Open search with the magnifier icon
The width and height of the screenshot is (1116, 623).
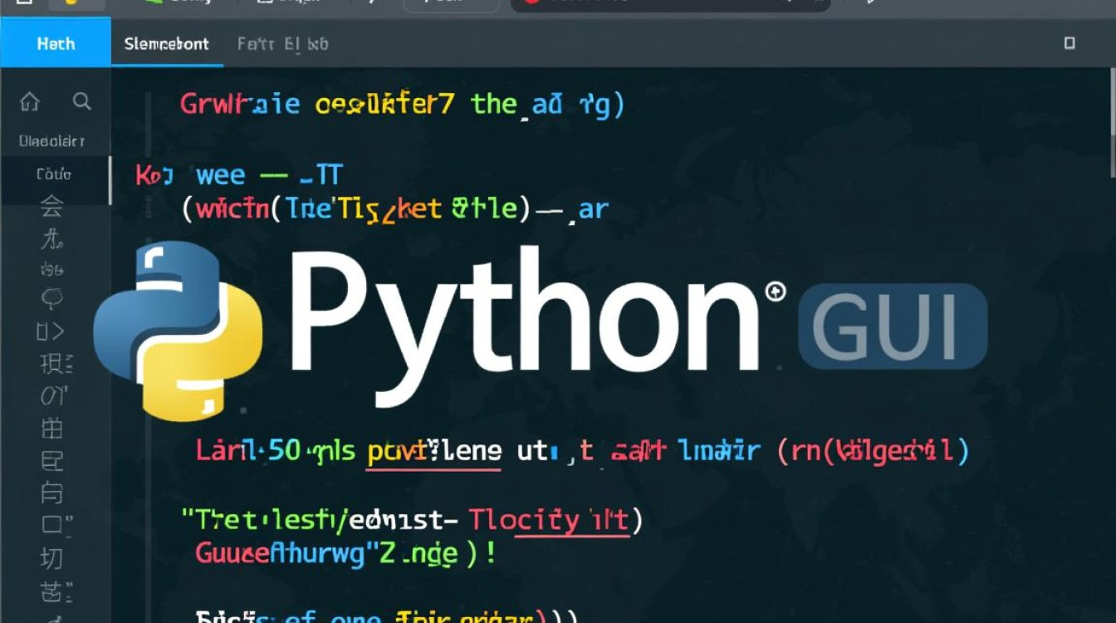click(81, 101)
